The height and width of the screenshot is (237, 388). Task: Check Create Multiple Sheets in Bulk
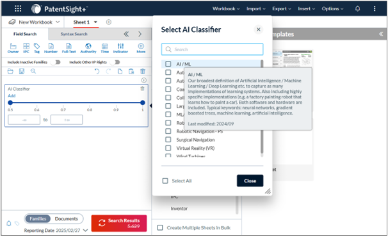160,227
